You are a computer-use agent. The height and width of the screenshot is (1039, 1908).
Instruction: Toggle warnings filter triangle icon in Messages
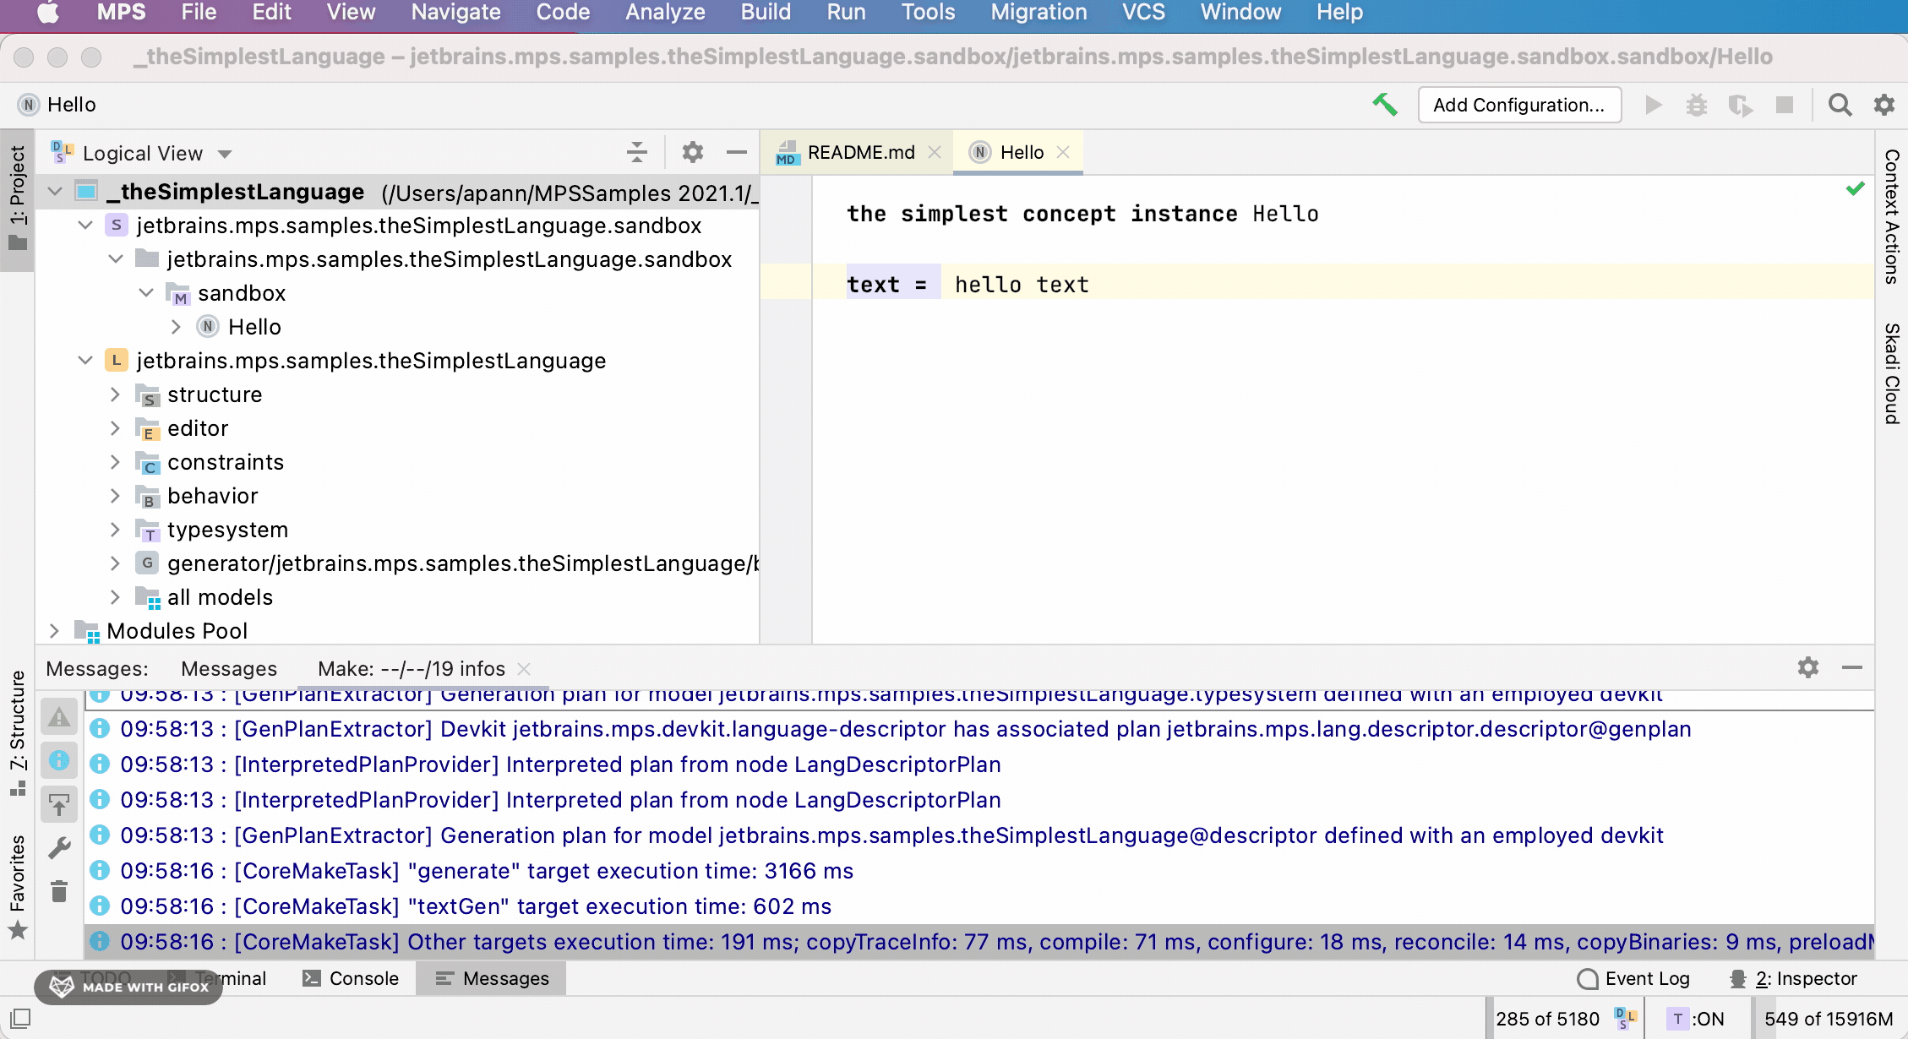coord(59,717)
